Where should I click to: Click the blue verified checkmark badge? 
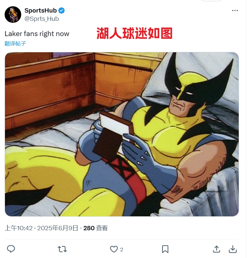point(62,11)
